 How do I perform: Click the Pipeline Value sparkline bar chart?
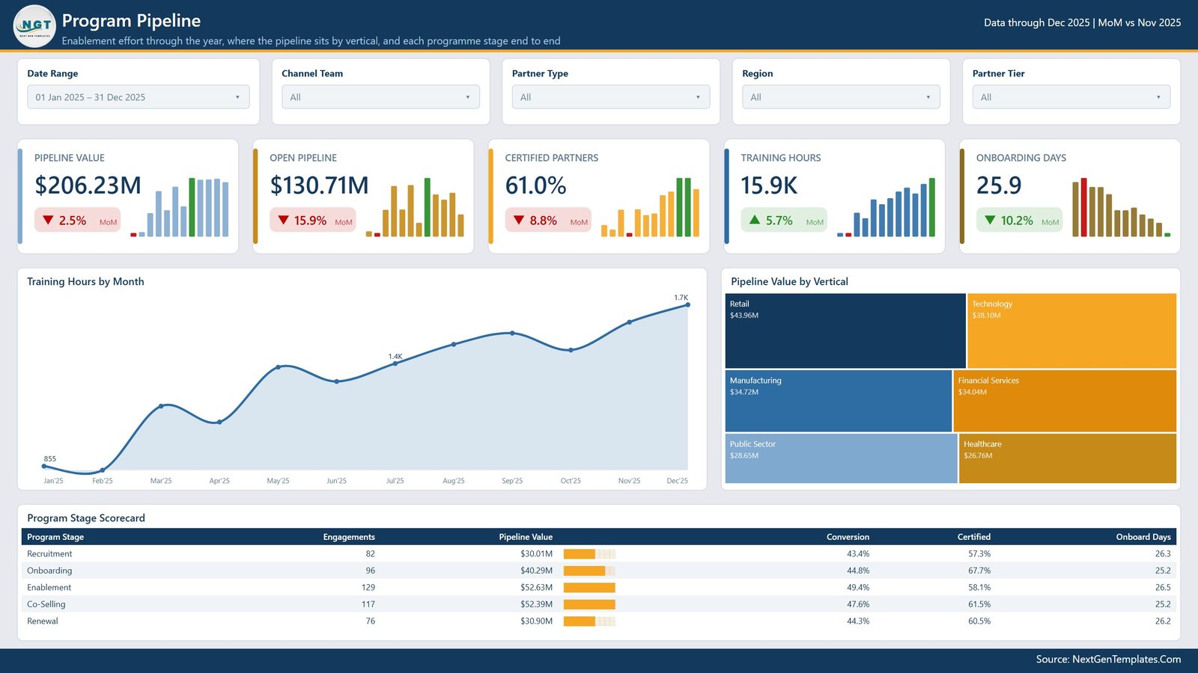(180, 207)
